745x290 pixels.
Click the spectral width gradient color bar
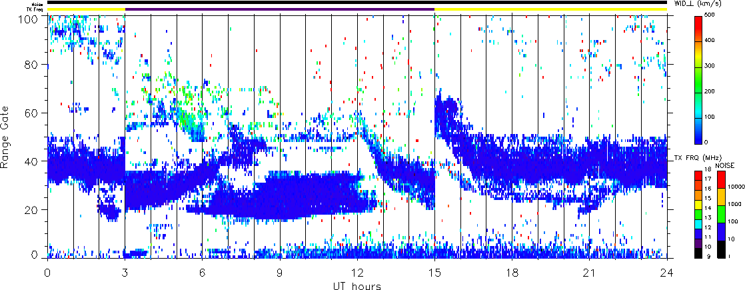coord(698,80)
